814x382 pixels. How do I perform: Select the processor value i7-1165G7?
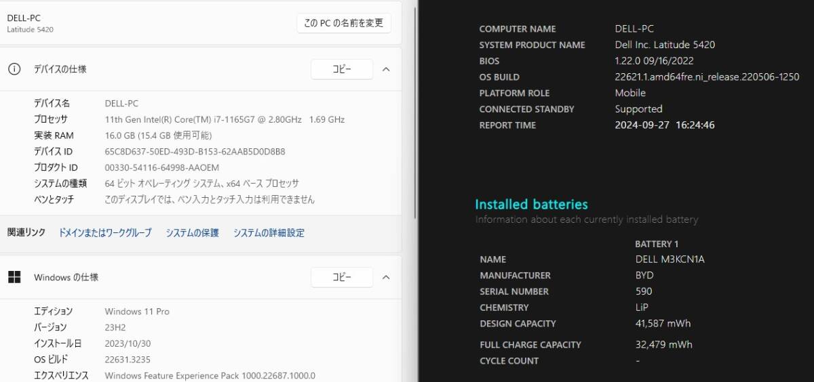225,119
